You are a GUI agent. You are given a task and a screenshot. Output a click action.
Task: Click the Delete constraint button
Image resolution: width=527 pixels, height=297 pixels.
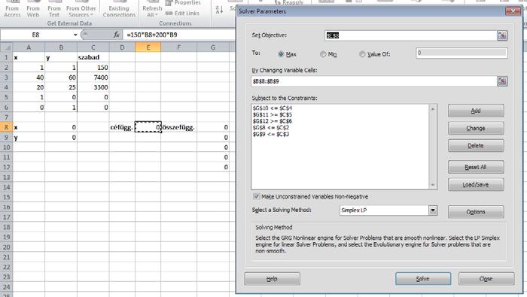pyautogui.click(x=476, y=146)
